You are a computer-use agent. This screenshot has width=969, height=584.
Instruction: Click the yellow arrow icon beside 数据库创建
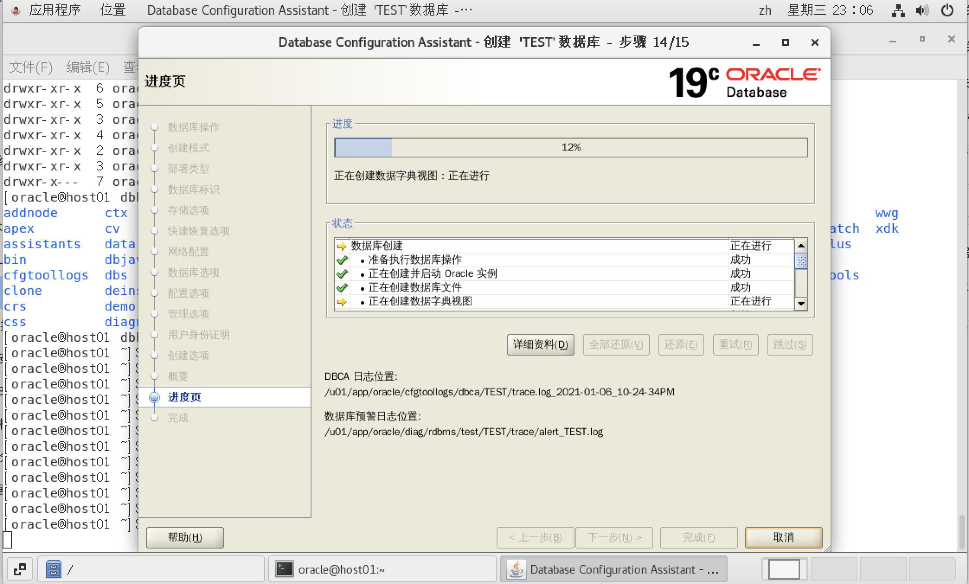(x=342, y=246)
